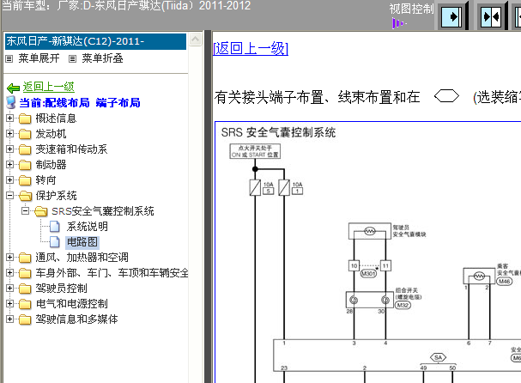521x383 pixels.
Task: Click 菜单展开 to expand all menus
Action: point(39,58)
